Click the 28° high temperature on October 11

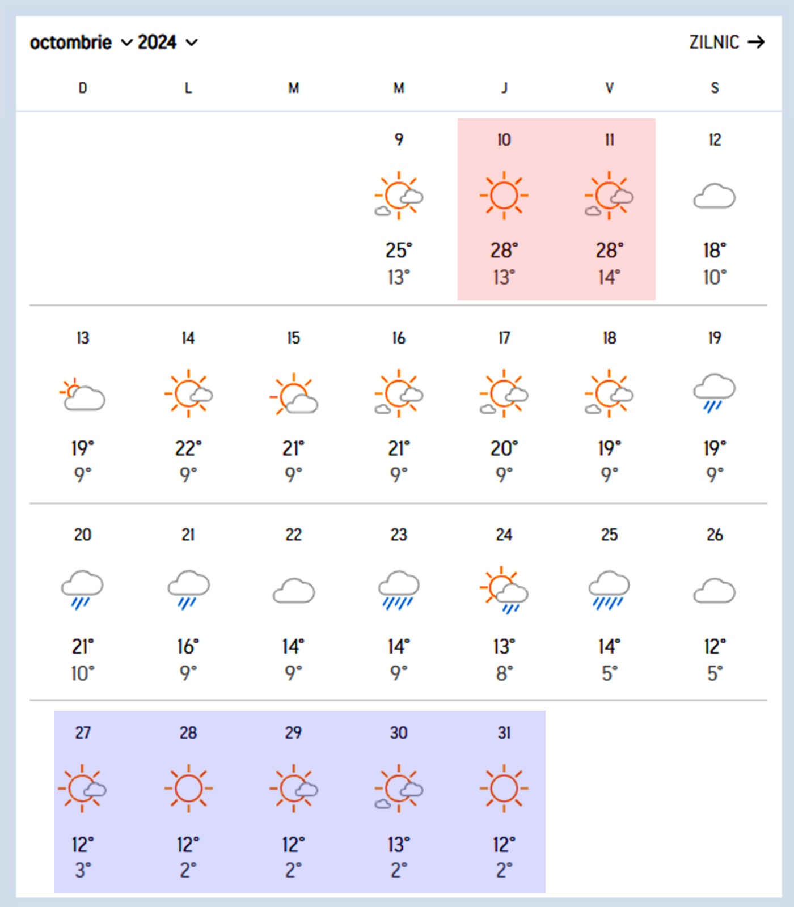[x=609, y=250]
